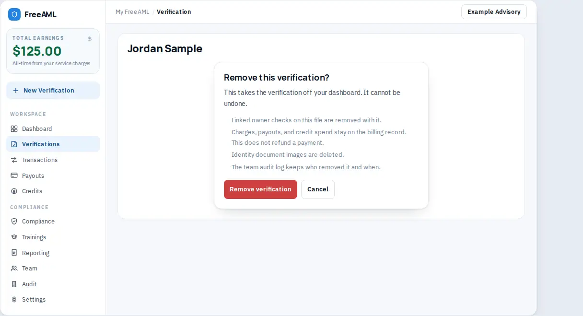The image size is (583, 316).
Task: Click the Team people icon
Action: (x=14, y=269)
